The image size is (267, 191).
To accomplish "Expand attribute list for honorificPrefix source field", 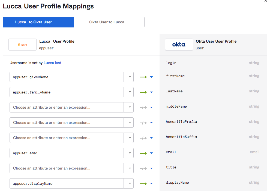I will tap(129, 123).
